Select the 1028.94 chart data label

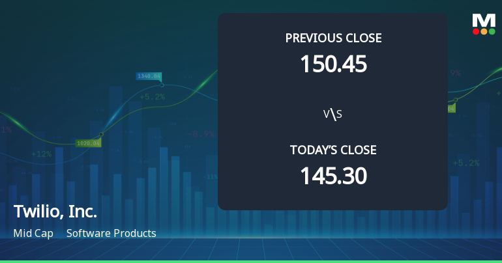[x=88, y=143]
